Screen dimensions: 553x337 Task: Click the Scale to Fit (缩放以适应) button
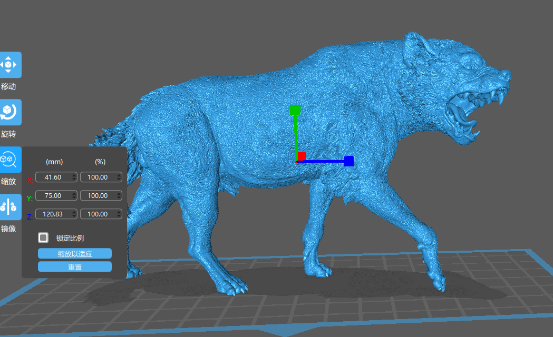coord(75,254)
